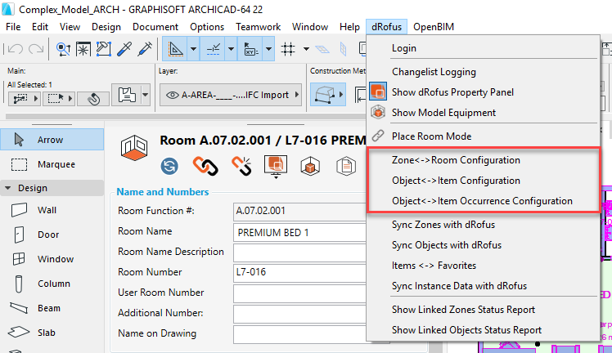Viewport: 612px width, 353px height.
Task: Toggle the snap guides button
Action: pos(214,49)
